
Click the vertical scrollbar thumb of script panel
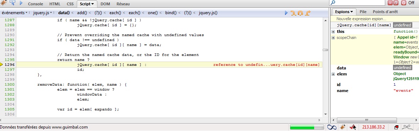coord(325,50)
